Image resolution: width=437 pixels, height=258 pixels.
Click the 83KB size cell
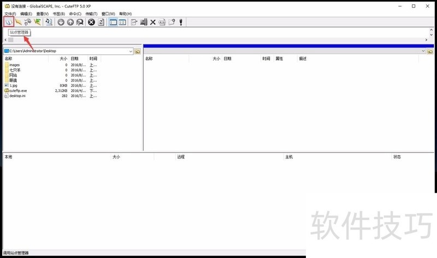[x=63, y=86]
